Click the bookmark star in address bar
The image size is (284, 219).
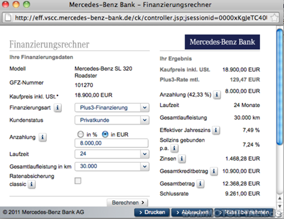pyautogui.click(x=274, y=18)
